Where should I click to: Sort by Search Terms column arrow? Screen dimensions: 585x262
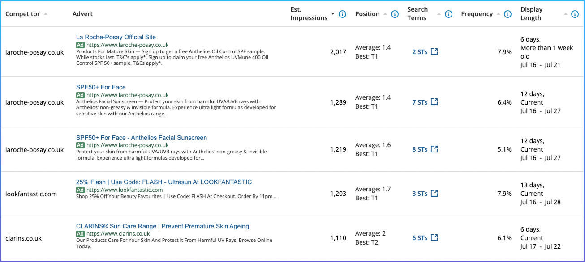(x=439, y=14)
